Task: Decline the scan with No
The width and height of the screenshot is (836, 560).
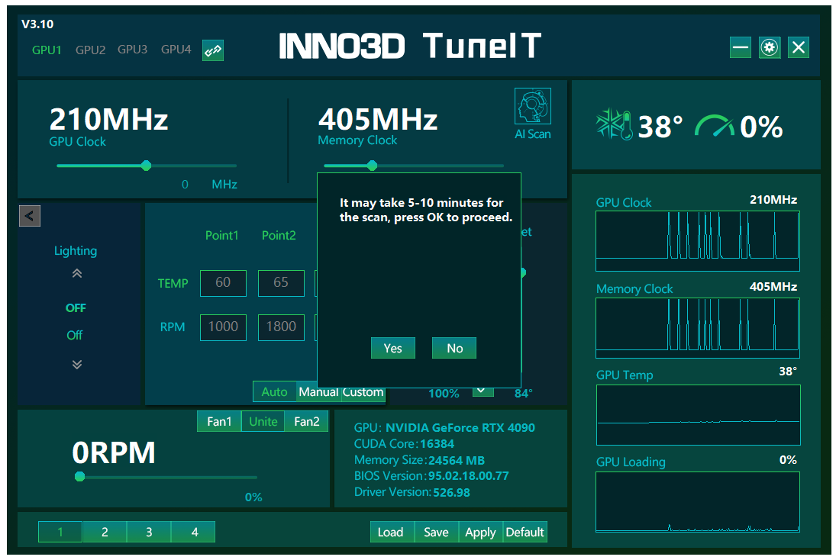Action: point(454,348)
